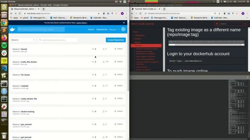
Task: Open a new tab in the Tutorial window
Action: (164, 9)
